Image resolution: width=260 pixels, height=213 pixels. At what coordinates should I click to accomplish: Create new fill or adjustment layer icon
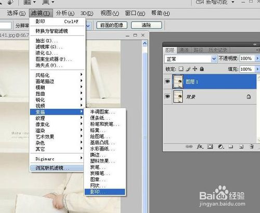(220, 147)
